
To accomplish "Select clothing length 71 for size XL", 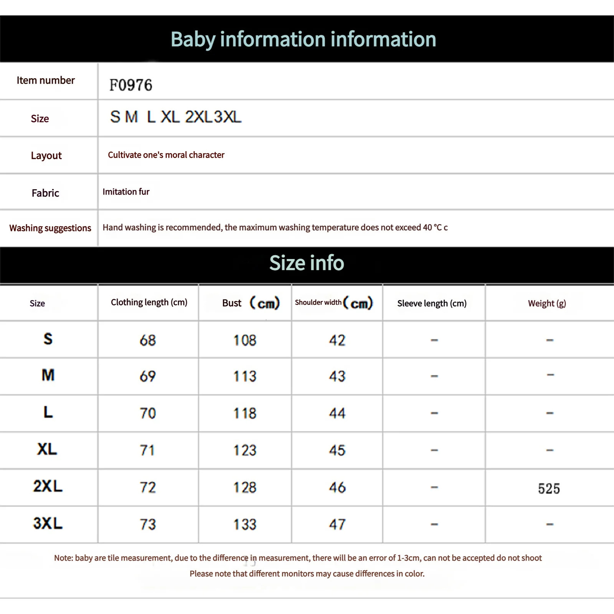I will pos(147,451).
